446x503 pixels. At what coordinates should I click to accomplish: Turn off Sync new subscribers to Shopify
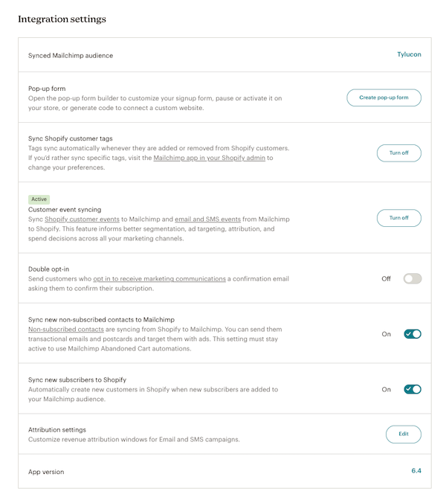[412, 389]
